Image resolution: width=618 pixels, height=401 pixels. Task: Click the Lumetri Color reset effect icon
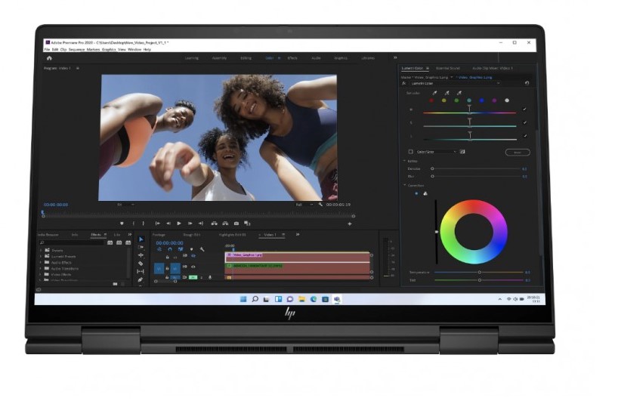click(527, 83)
